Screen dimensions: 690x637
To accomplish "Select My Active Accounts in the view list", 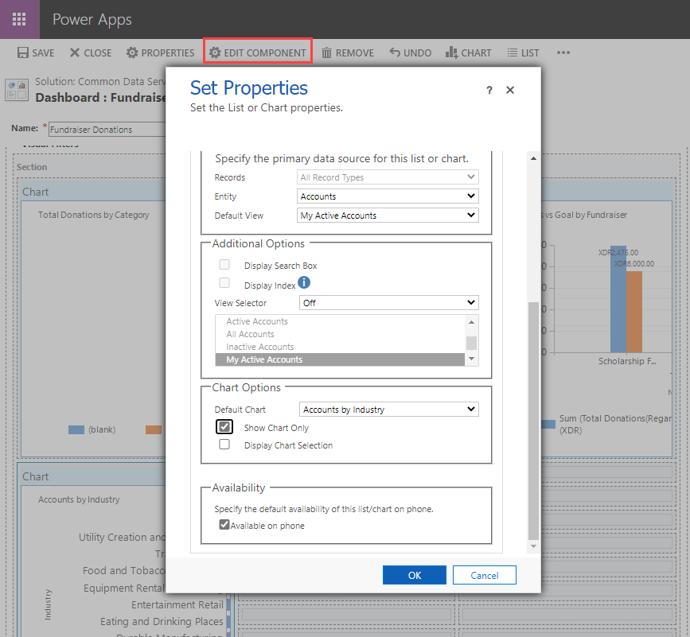I will coord(340,359).
